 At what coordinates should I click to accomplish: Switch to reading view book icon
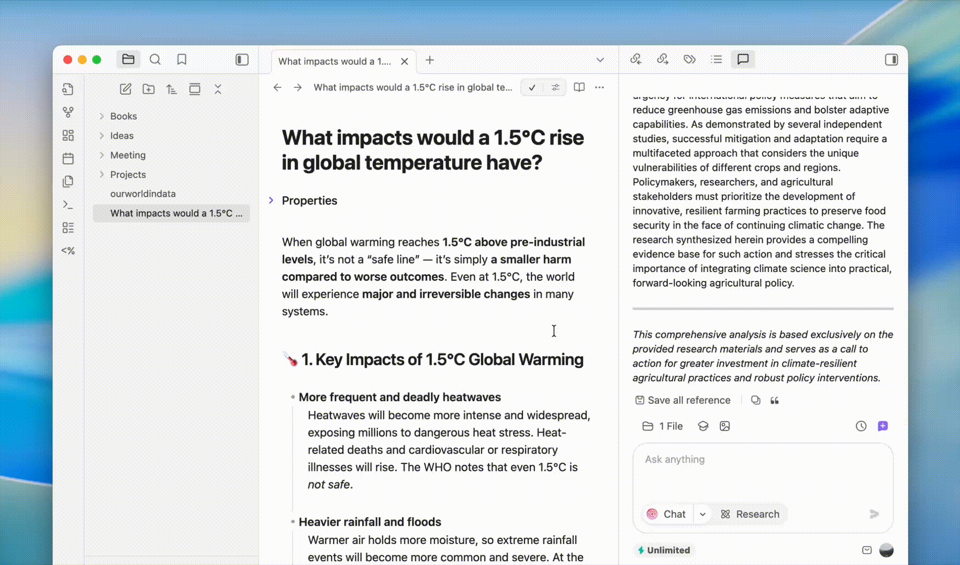(579, 87)
